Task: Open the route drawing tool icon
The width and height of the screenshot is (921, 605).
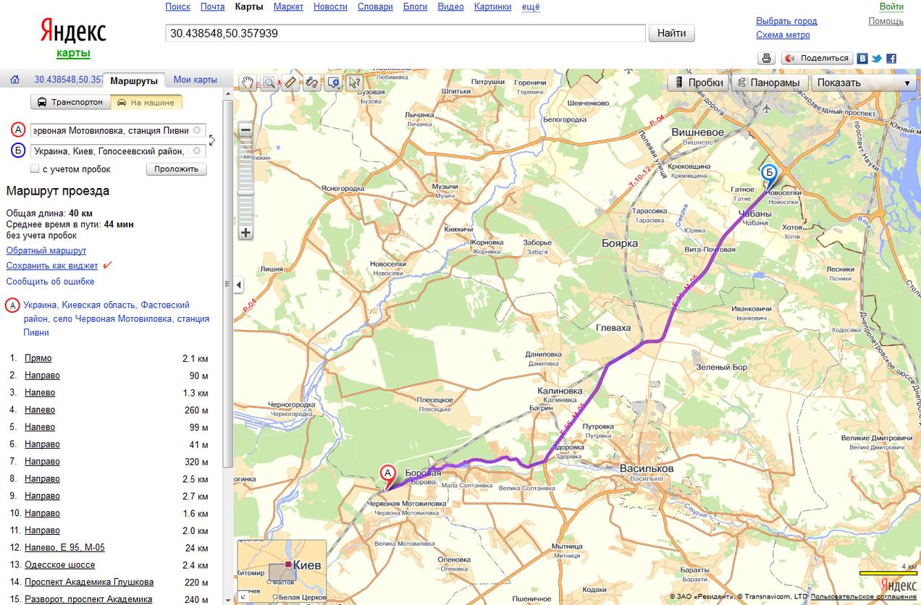Action: pyautogui.click(x=312, y=82)
